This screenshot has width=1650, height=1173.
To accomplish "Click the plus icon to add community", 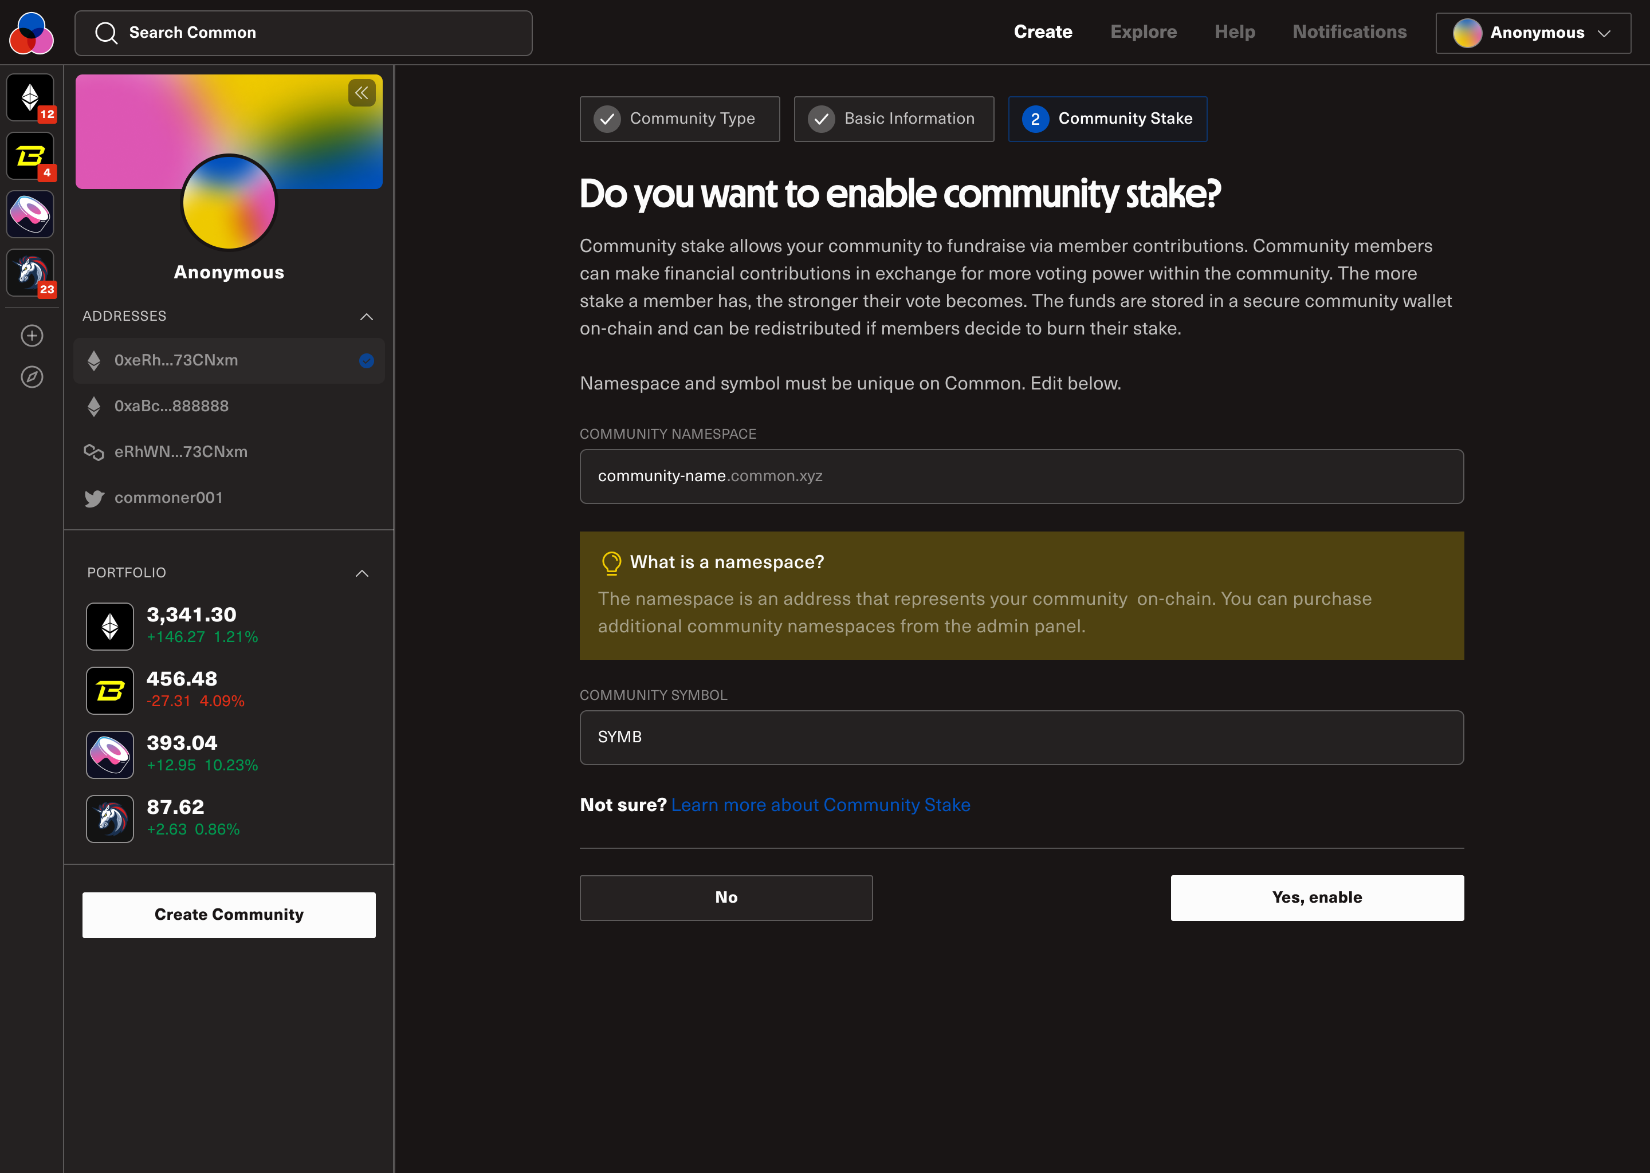I will (x=32, y=335).
